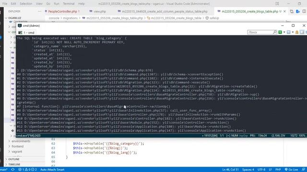This screenshot has height=172, width=307.
Task: Open Explorer views and more actions ellipsis
Action: [x=39, y=11]
